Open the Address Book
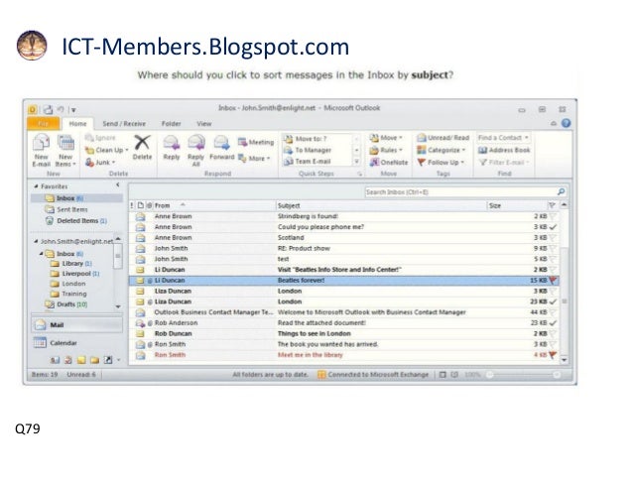The height and width of the screenshot is (483, 633). (x=504, y=150)
